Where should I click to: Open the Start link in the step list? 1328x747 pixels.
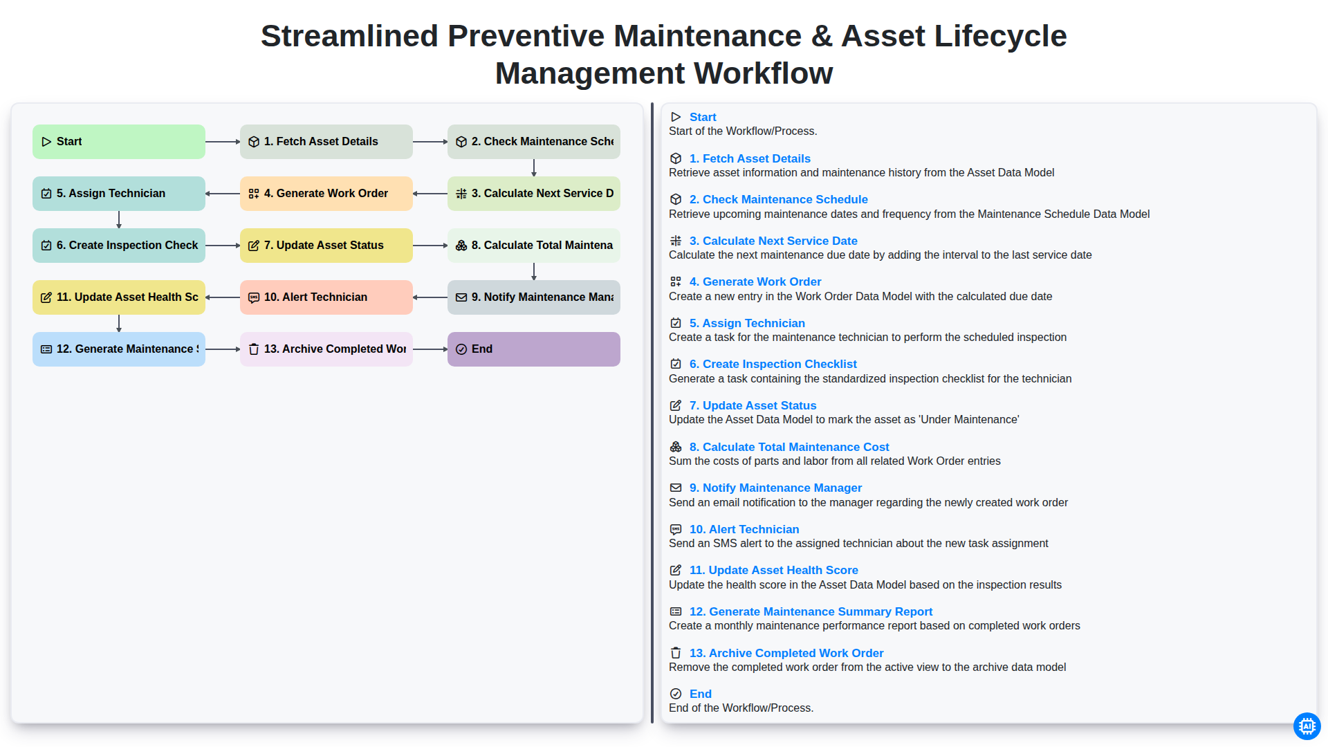coord(703,117)
